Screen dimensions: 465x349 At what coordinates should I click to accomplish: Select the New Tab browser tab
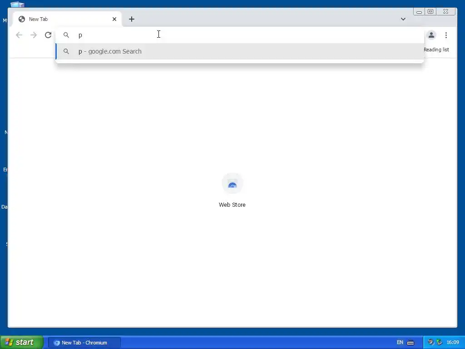click(x=67, y=19)
